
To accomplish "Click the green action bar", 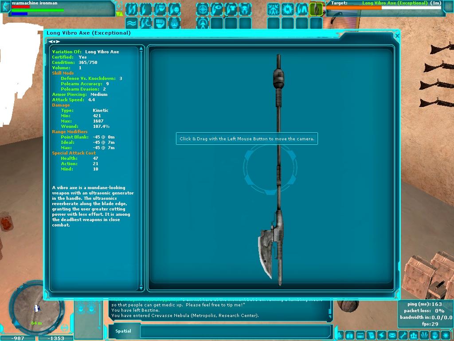I will coord(37,11).
